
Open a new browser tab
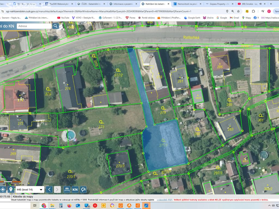click(271, 4)
